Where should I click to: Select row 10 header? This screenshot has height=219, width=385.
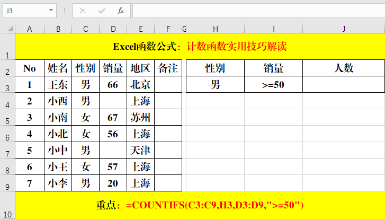pos(7,205)
